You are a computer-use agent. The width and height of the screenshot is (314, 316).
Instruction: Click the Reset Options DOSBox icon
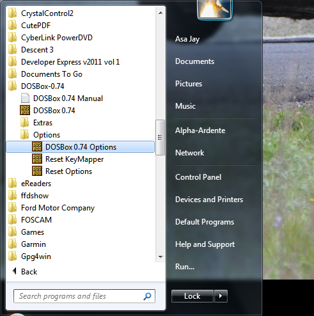37,171
